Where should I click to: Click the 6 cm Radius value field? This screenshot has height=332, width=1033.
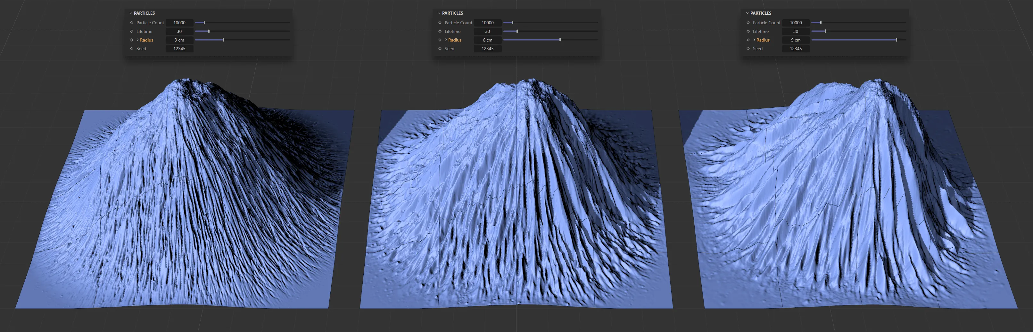coord(487,40)
